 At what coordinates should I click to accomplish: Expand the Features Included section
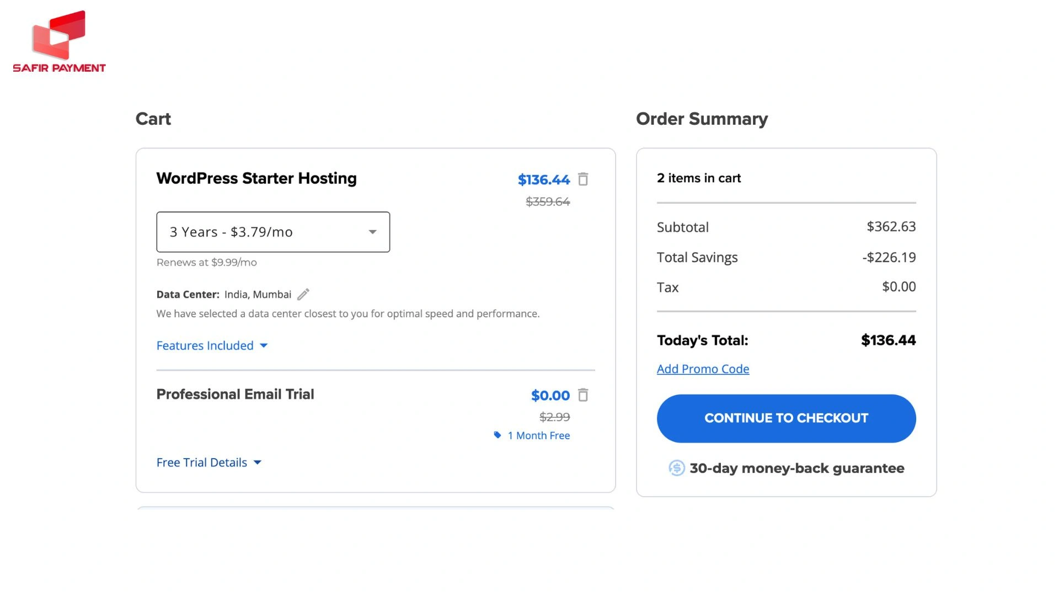pyautogui.click(x=212, y=346)
